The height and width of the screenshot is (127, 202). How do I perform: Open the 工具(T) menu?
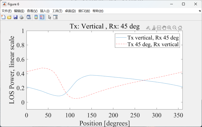coord(57,11)
